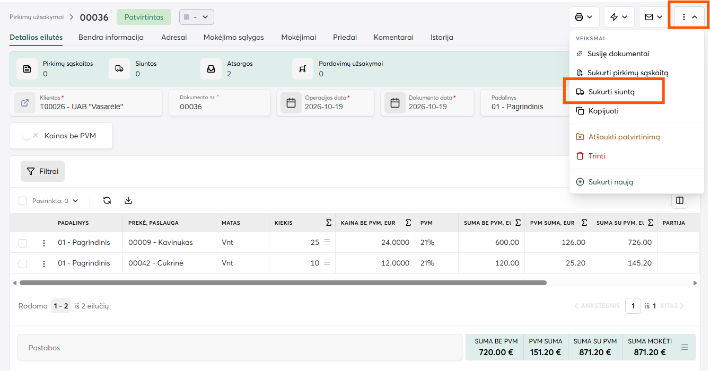Image resolution: width=710 pixels, height=371 pixels.
Task: Open the lightning quick actions button
Action: coord(619,17)
